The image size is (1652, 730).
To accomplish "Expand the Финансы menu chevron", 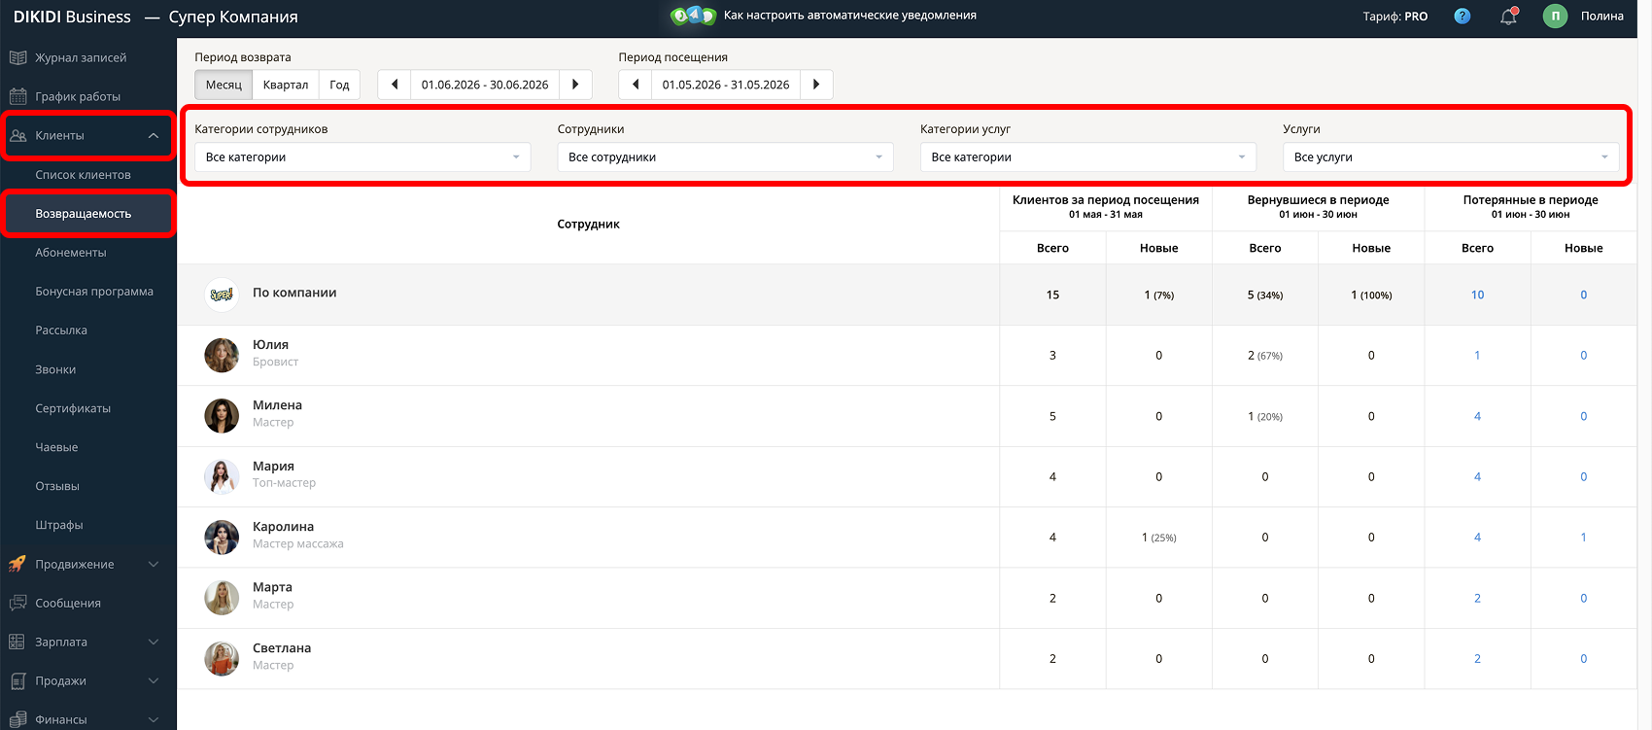I will click(x=154, y=719).
